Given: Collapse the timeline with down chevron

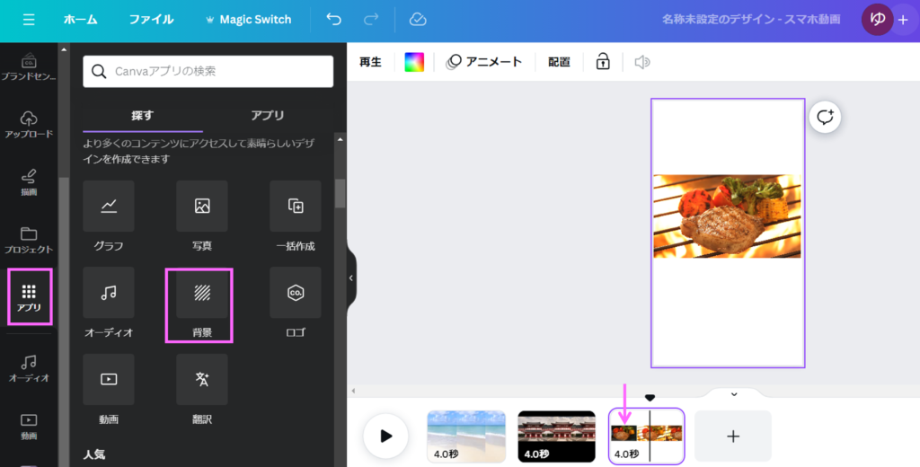Looking at the screenshot, I should click(733, 393).
